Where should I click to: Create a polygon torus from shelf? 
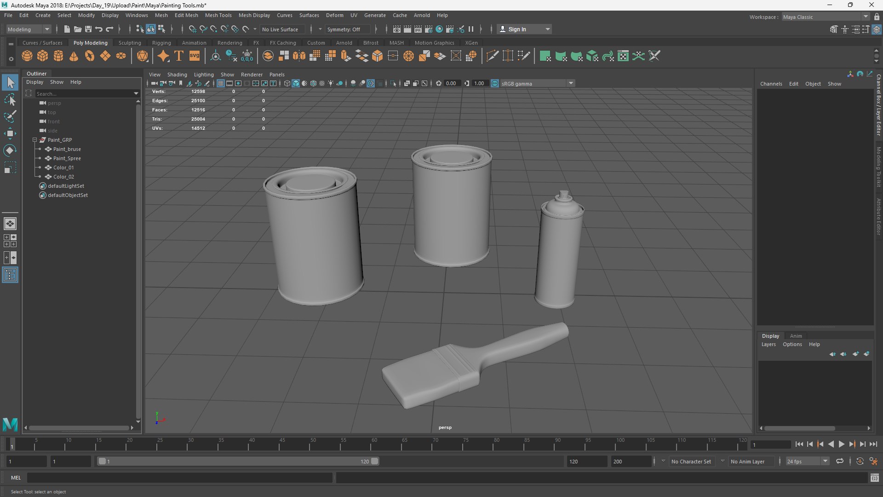point(90,56)
